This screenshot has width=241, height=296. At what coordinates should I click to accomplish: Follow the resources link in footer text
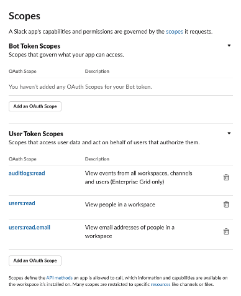[x=160, y=284]
